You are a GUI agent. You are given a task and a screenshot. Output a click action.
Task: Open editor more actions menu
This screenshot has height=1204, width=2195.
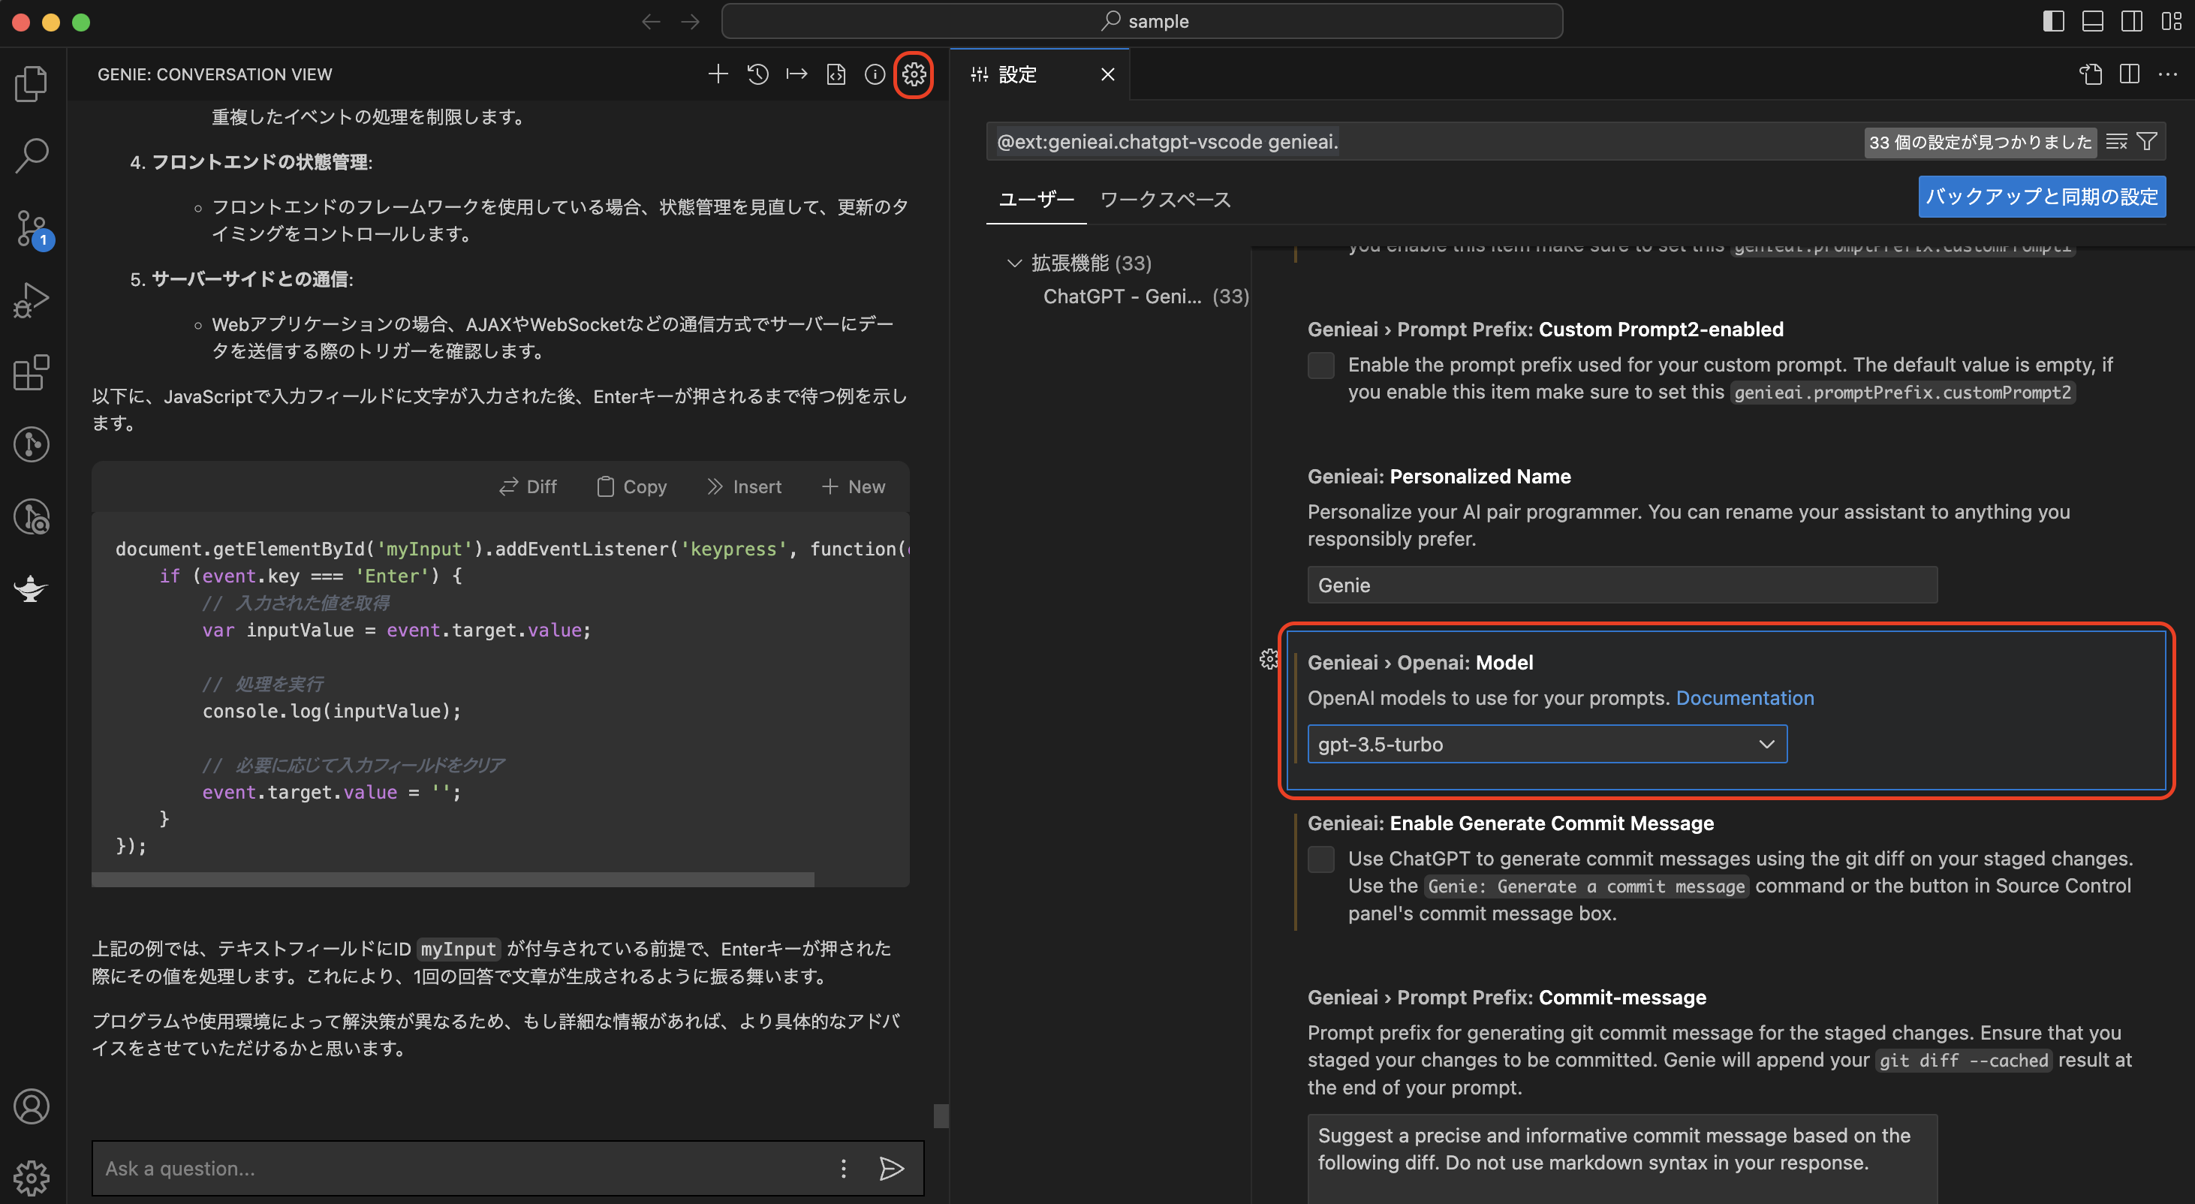tap(2169, 74)
